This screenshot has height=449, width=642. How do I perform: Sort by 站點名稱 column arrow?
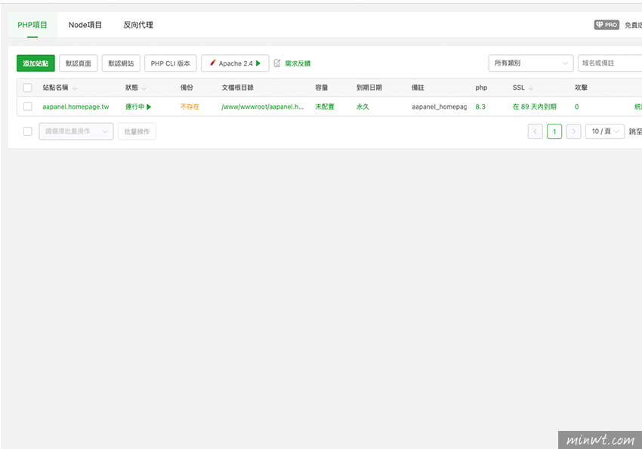click(75, 88)
